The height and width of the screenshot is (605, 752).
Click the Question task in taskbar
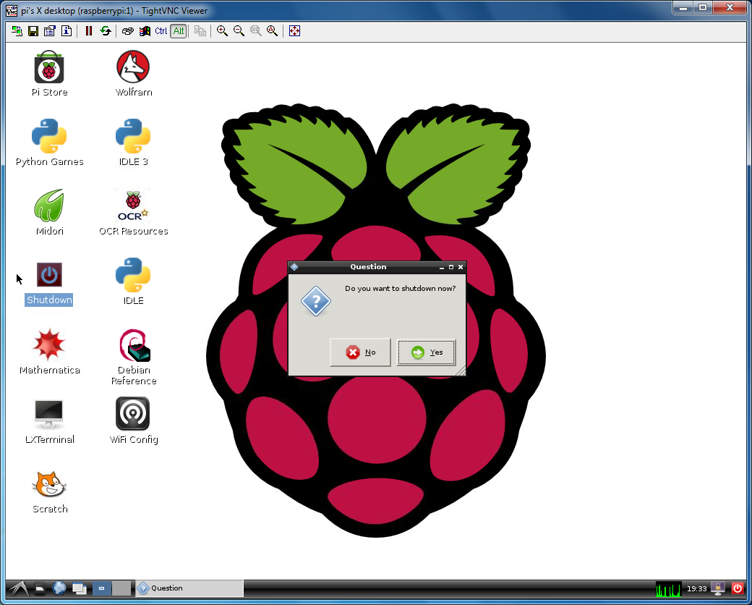click(189, 588)
